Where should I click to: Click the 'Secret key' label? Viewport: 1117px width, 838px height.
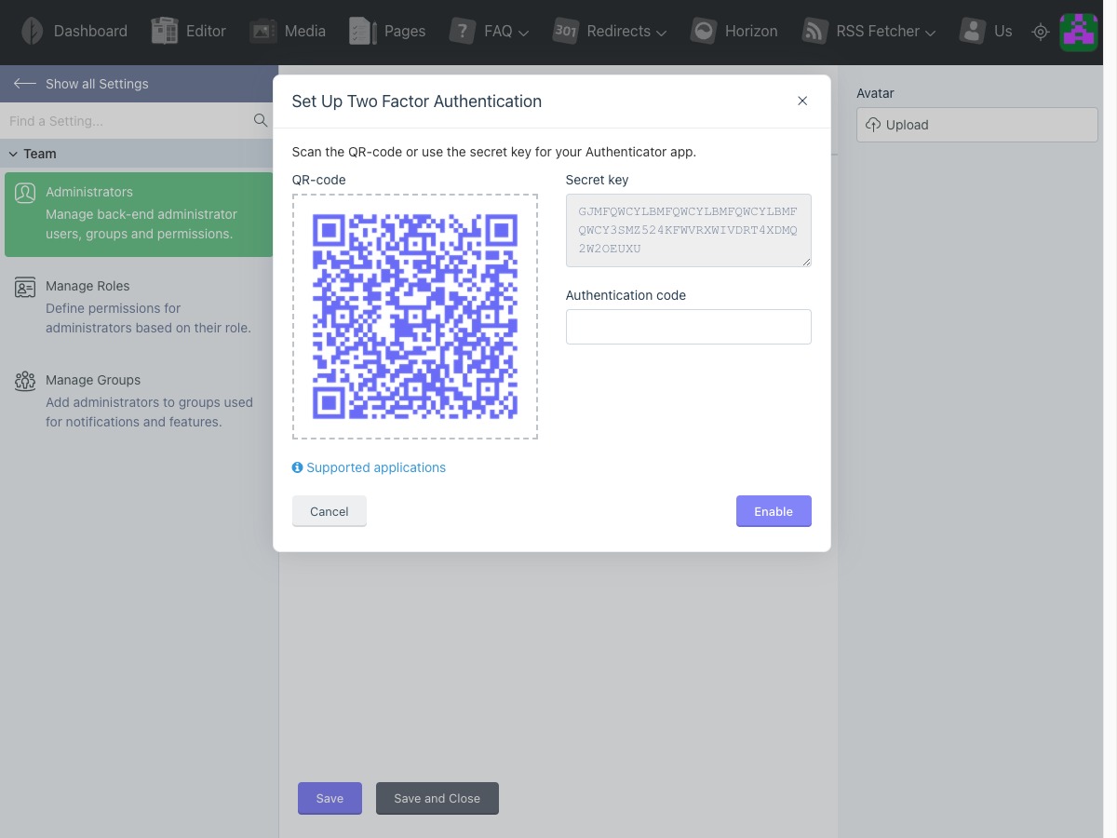coord(597,180)
